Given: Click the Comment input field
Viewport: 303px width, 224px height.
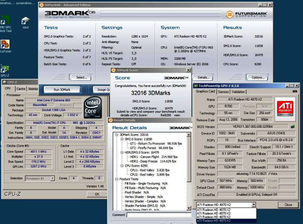Looking at the screenshot, I should (159, 215).
